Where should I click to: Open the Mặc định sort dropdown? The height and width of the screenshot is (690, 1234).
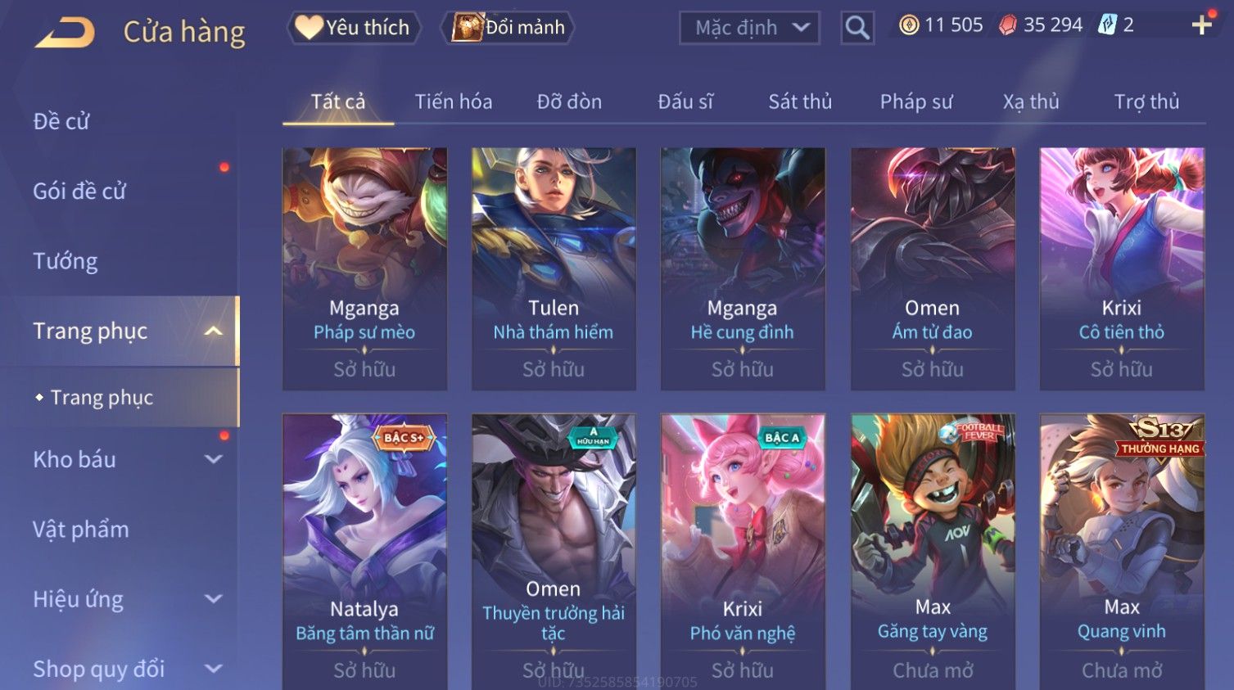point(749,28)
